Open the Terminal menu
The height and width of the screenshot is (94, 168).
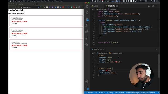50,1
